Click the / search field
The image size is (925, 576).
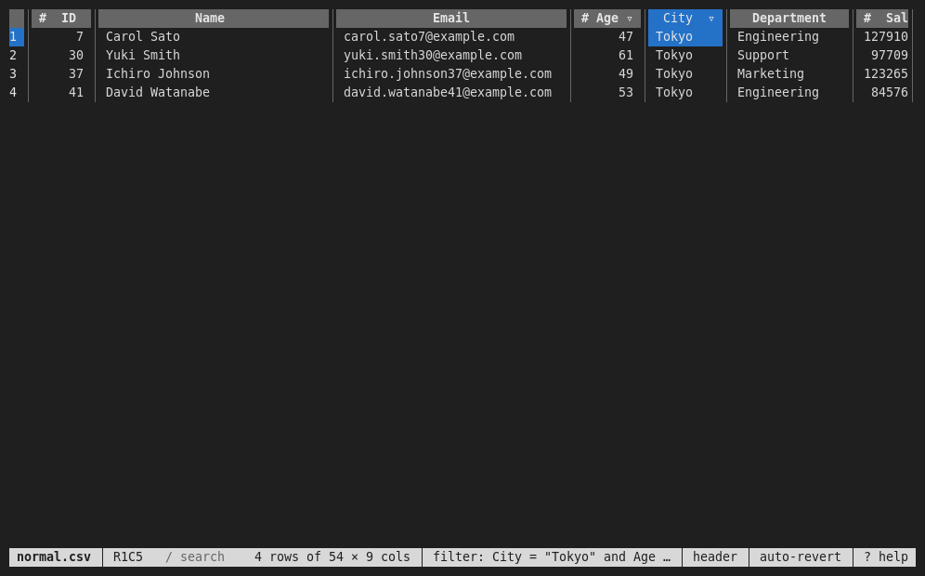(195, 557)
